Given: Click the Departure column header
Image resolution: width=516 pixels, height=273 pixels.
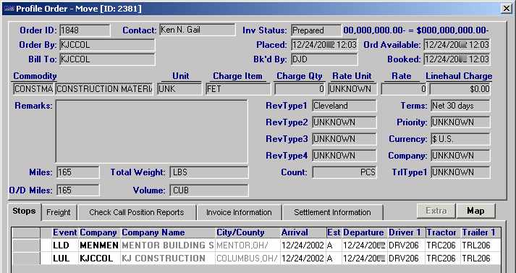Looking at the screenshot, I should click(x=365, y=232).
